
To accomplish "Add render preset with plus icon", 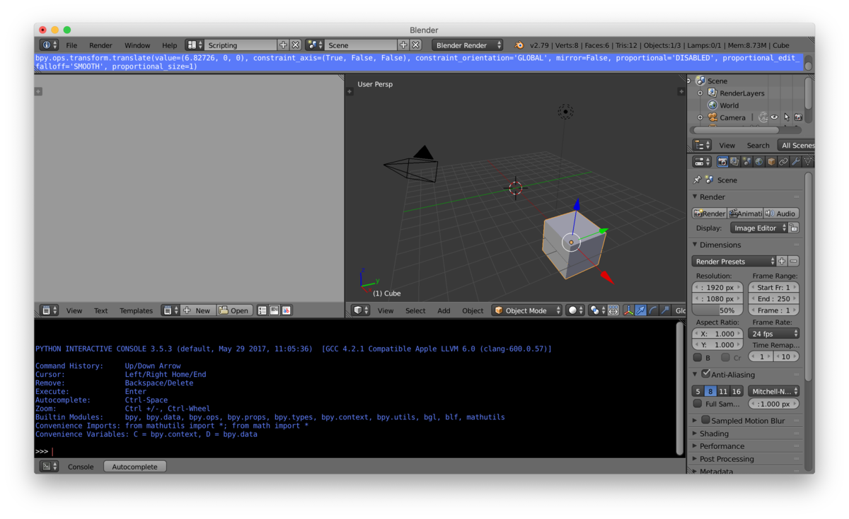I will tap(782, 261).
